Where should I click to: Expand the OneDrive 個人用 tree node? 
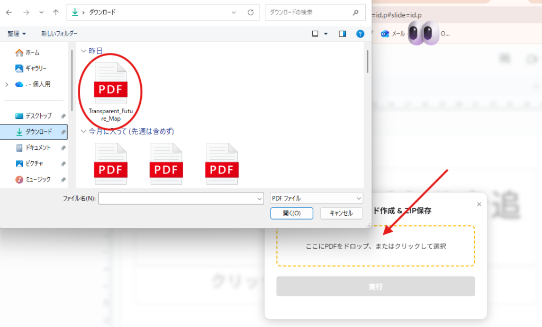6,84
